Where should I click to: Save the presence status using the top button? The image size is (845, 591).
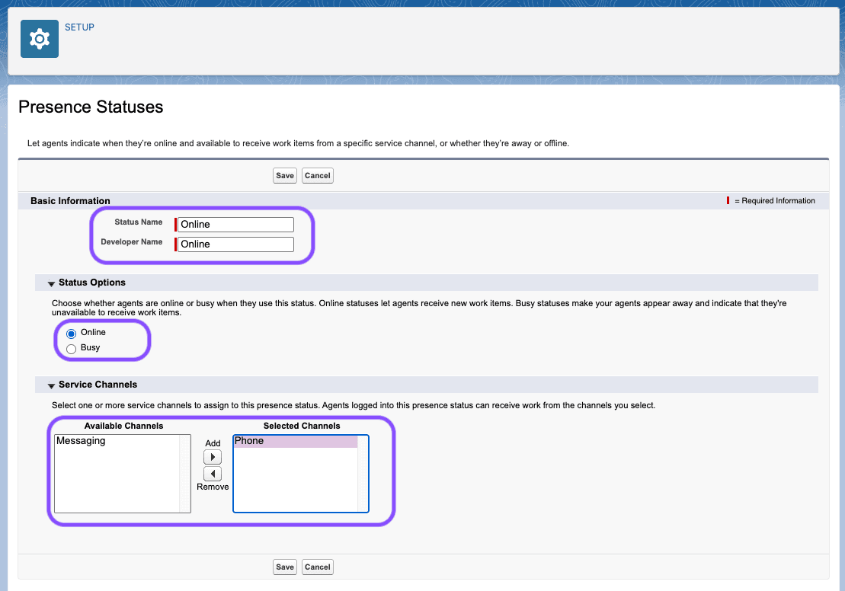(x=284, y=175)
